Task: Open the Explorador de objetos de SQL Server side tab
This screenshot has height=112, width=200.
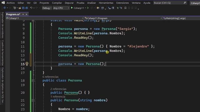Action: [x=2, y=86]
